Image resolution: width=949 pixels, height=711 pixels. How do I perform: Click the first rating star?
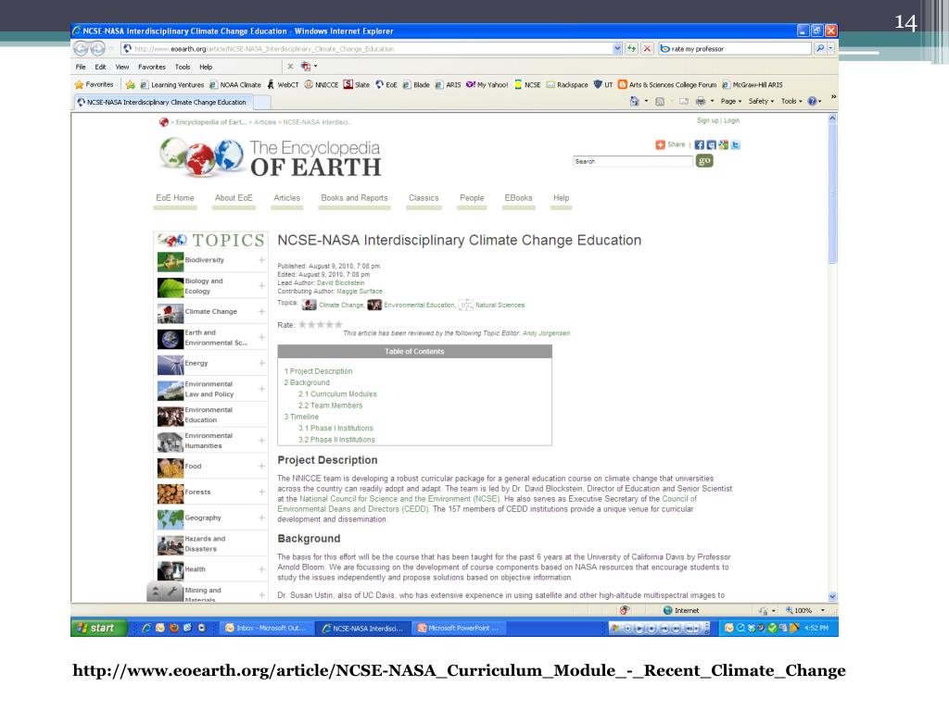[303, 325]
